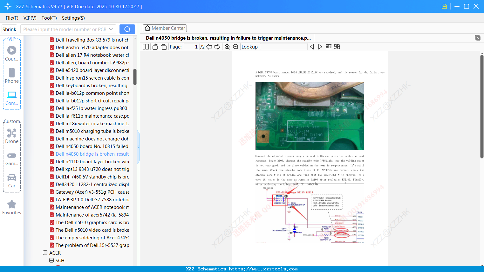484x272 pixels.
Task: Open Dell m5010 charging tube file
Action: tap(90, 131)
